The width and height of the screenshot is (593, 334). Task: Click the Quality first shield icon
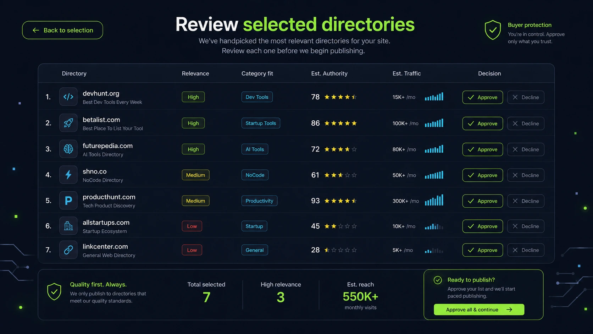pos(54,292)
